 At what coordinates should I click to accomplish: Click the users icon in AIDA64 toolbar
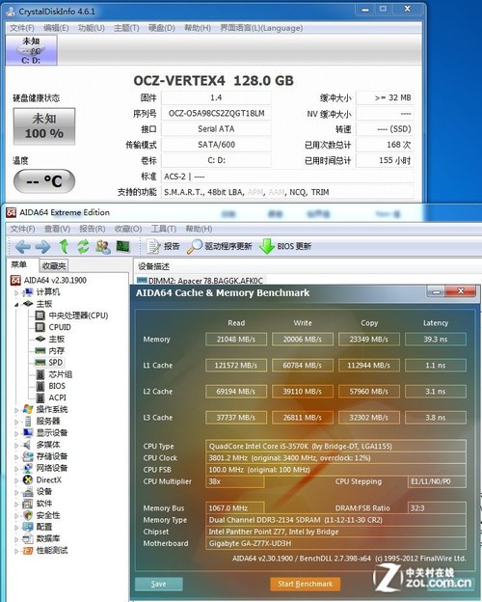103,246
